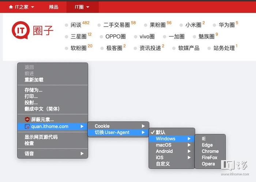Click the gray bullet before 魅族圈
The image size is (256, 182).
tap(194, 37)
